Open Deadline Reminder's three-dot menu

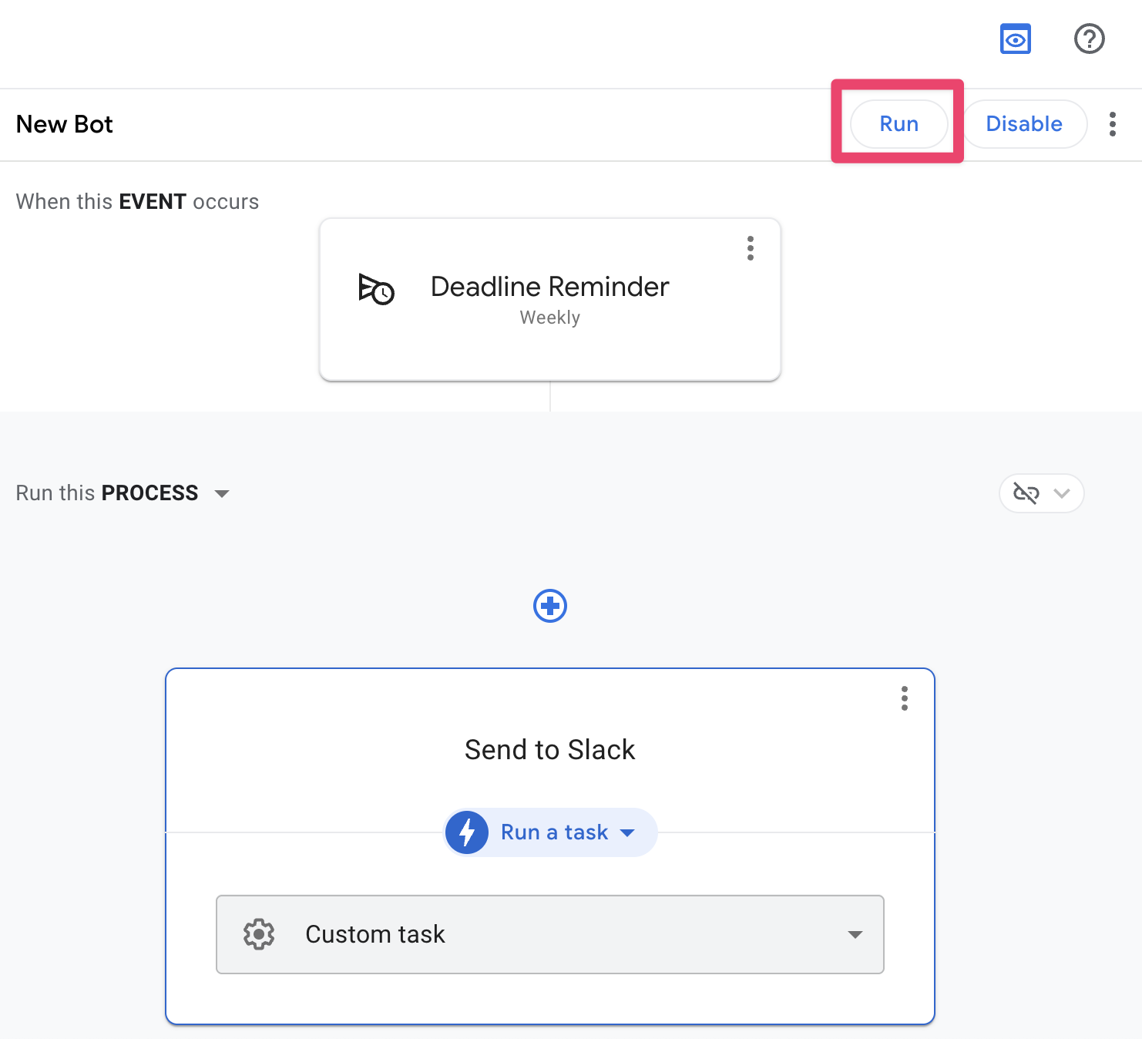[750, 248]
